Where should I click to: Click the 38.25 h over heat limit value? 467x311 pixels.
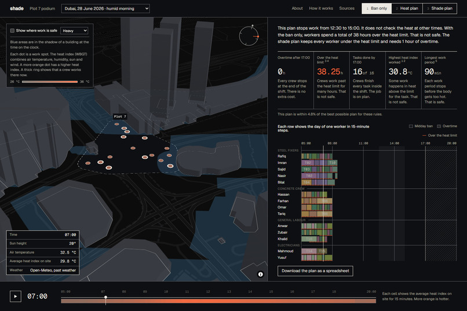330,72
